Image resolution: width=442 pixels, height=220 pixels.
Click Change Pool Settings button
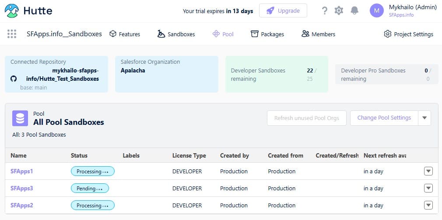[384, 118]
